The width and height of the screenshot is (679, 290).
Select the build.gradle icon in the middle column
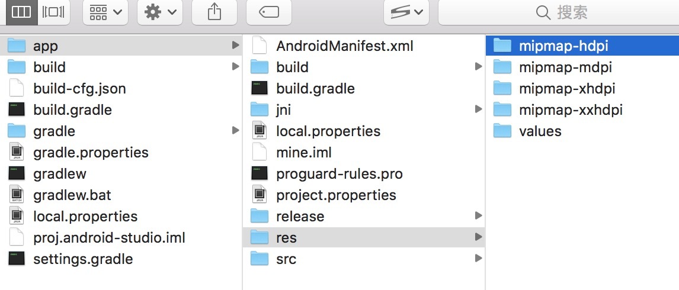pos(260,88)
